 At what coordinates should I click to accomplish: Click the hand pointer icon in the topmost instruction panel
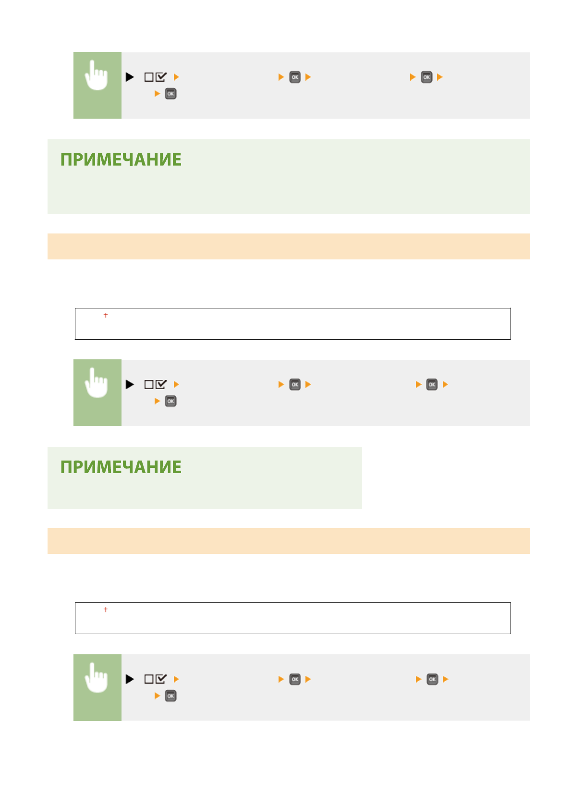[x=97, y=76]
